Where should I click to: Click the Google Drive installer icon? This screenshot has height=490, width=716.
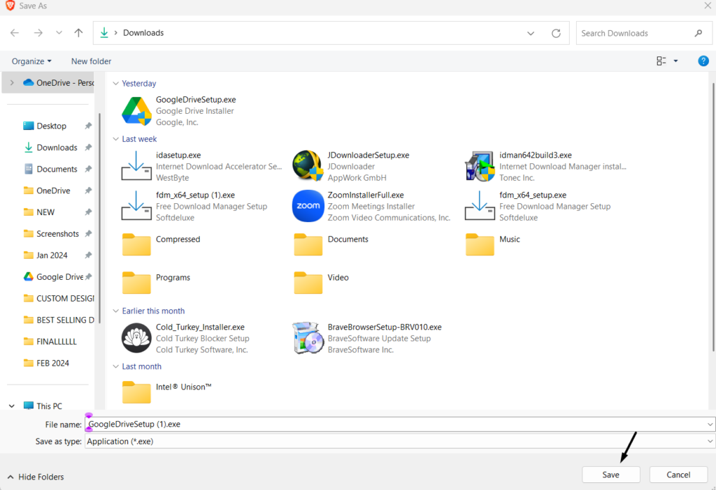[x=136, y=111]
